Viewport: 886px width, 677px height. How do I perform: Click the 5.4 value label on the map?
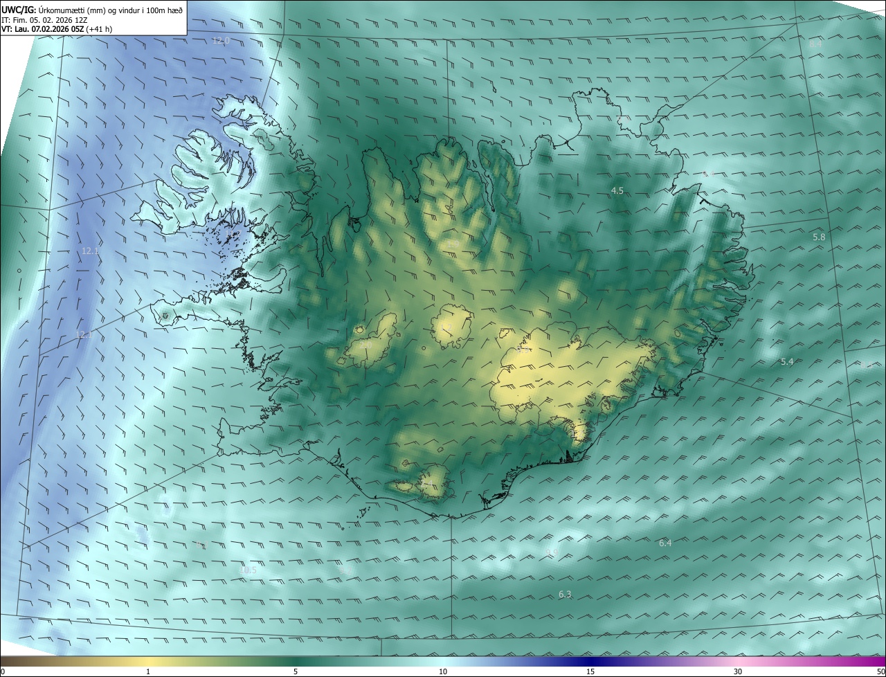point(787,362)
